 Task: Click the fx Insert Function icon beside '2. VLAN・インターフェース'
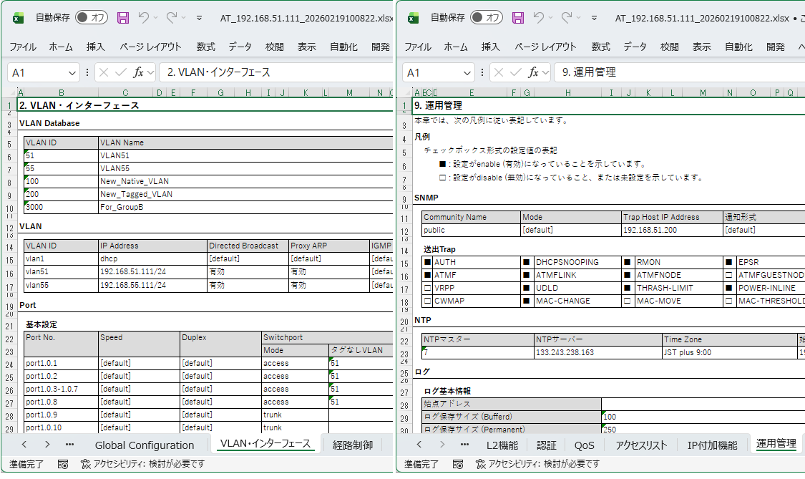(139, 72)
